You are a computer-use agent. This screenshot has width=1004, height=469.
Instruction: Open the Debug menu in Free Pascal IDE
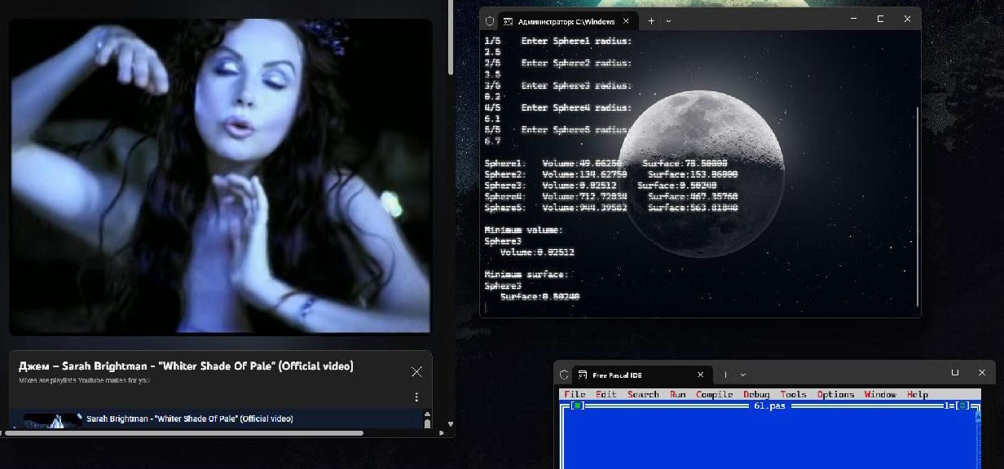756,394
